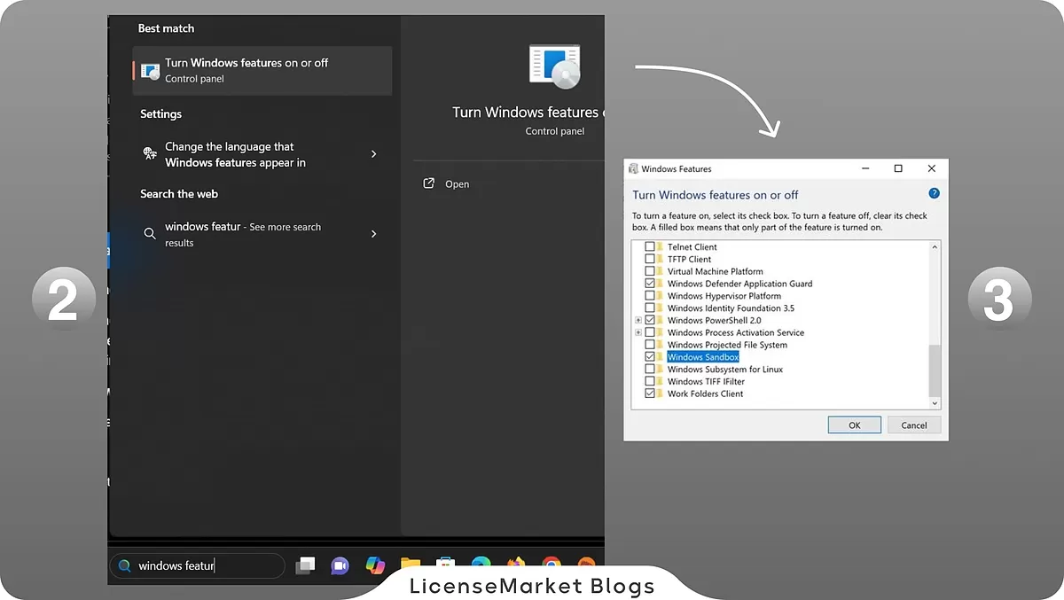Select the TFTP Client label
This screenshot has width=1064, height=600.
point(690,259)
